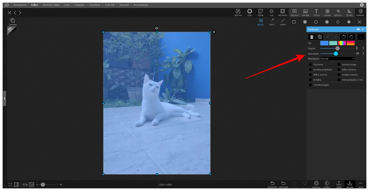Screen dimensions: 369x191
Task: Pick the solid blue color swatch
Action: [324, 43]
